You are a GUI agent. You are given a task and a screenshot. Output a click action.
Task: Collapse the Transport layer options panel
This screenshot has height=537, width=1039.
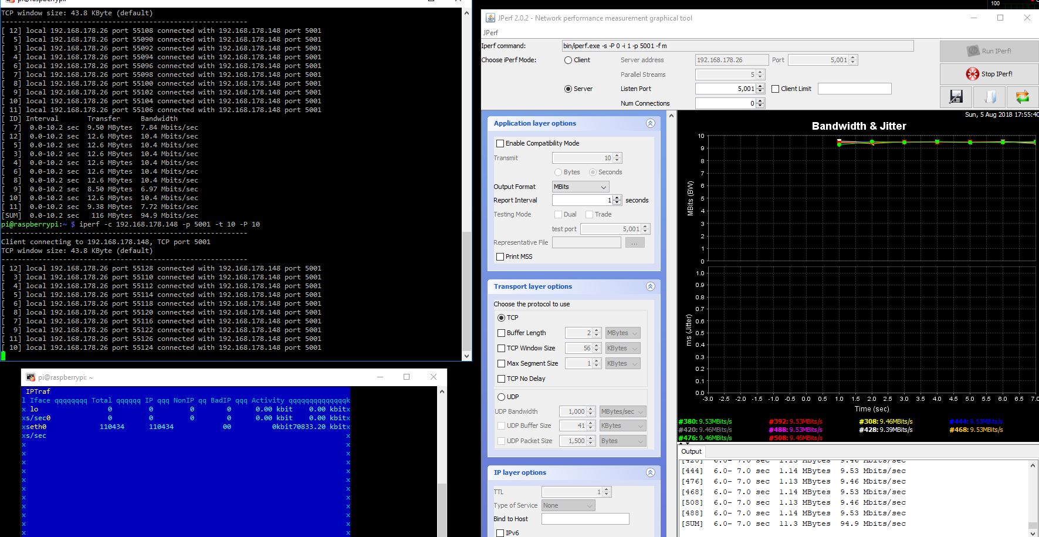pos(650,286)
